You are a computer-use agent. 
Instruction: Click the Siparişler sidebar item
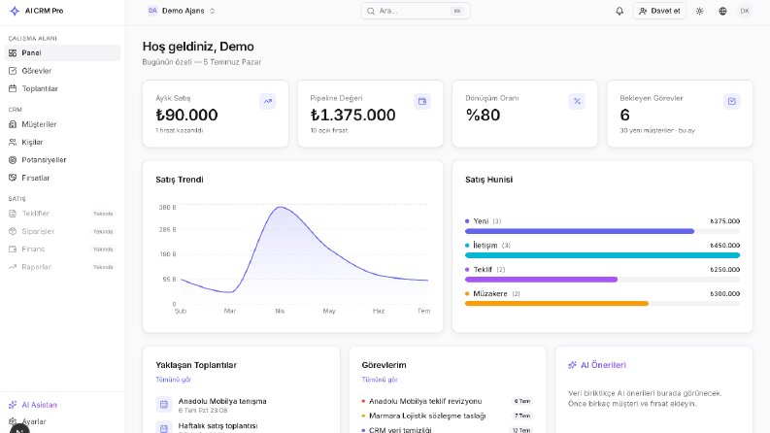point(62,231)
